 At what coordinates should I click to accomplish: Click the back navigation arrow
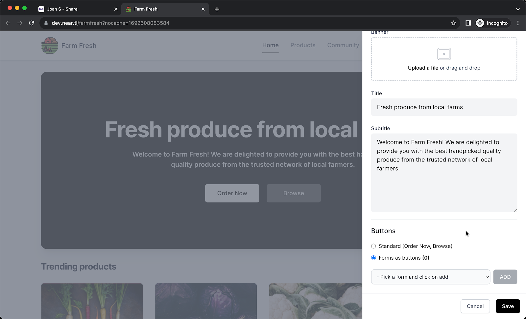(x=8, y=23)
